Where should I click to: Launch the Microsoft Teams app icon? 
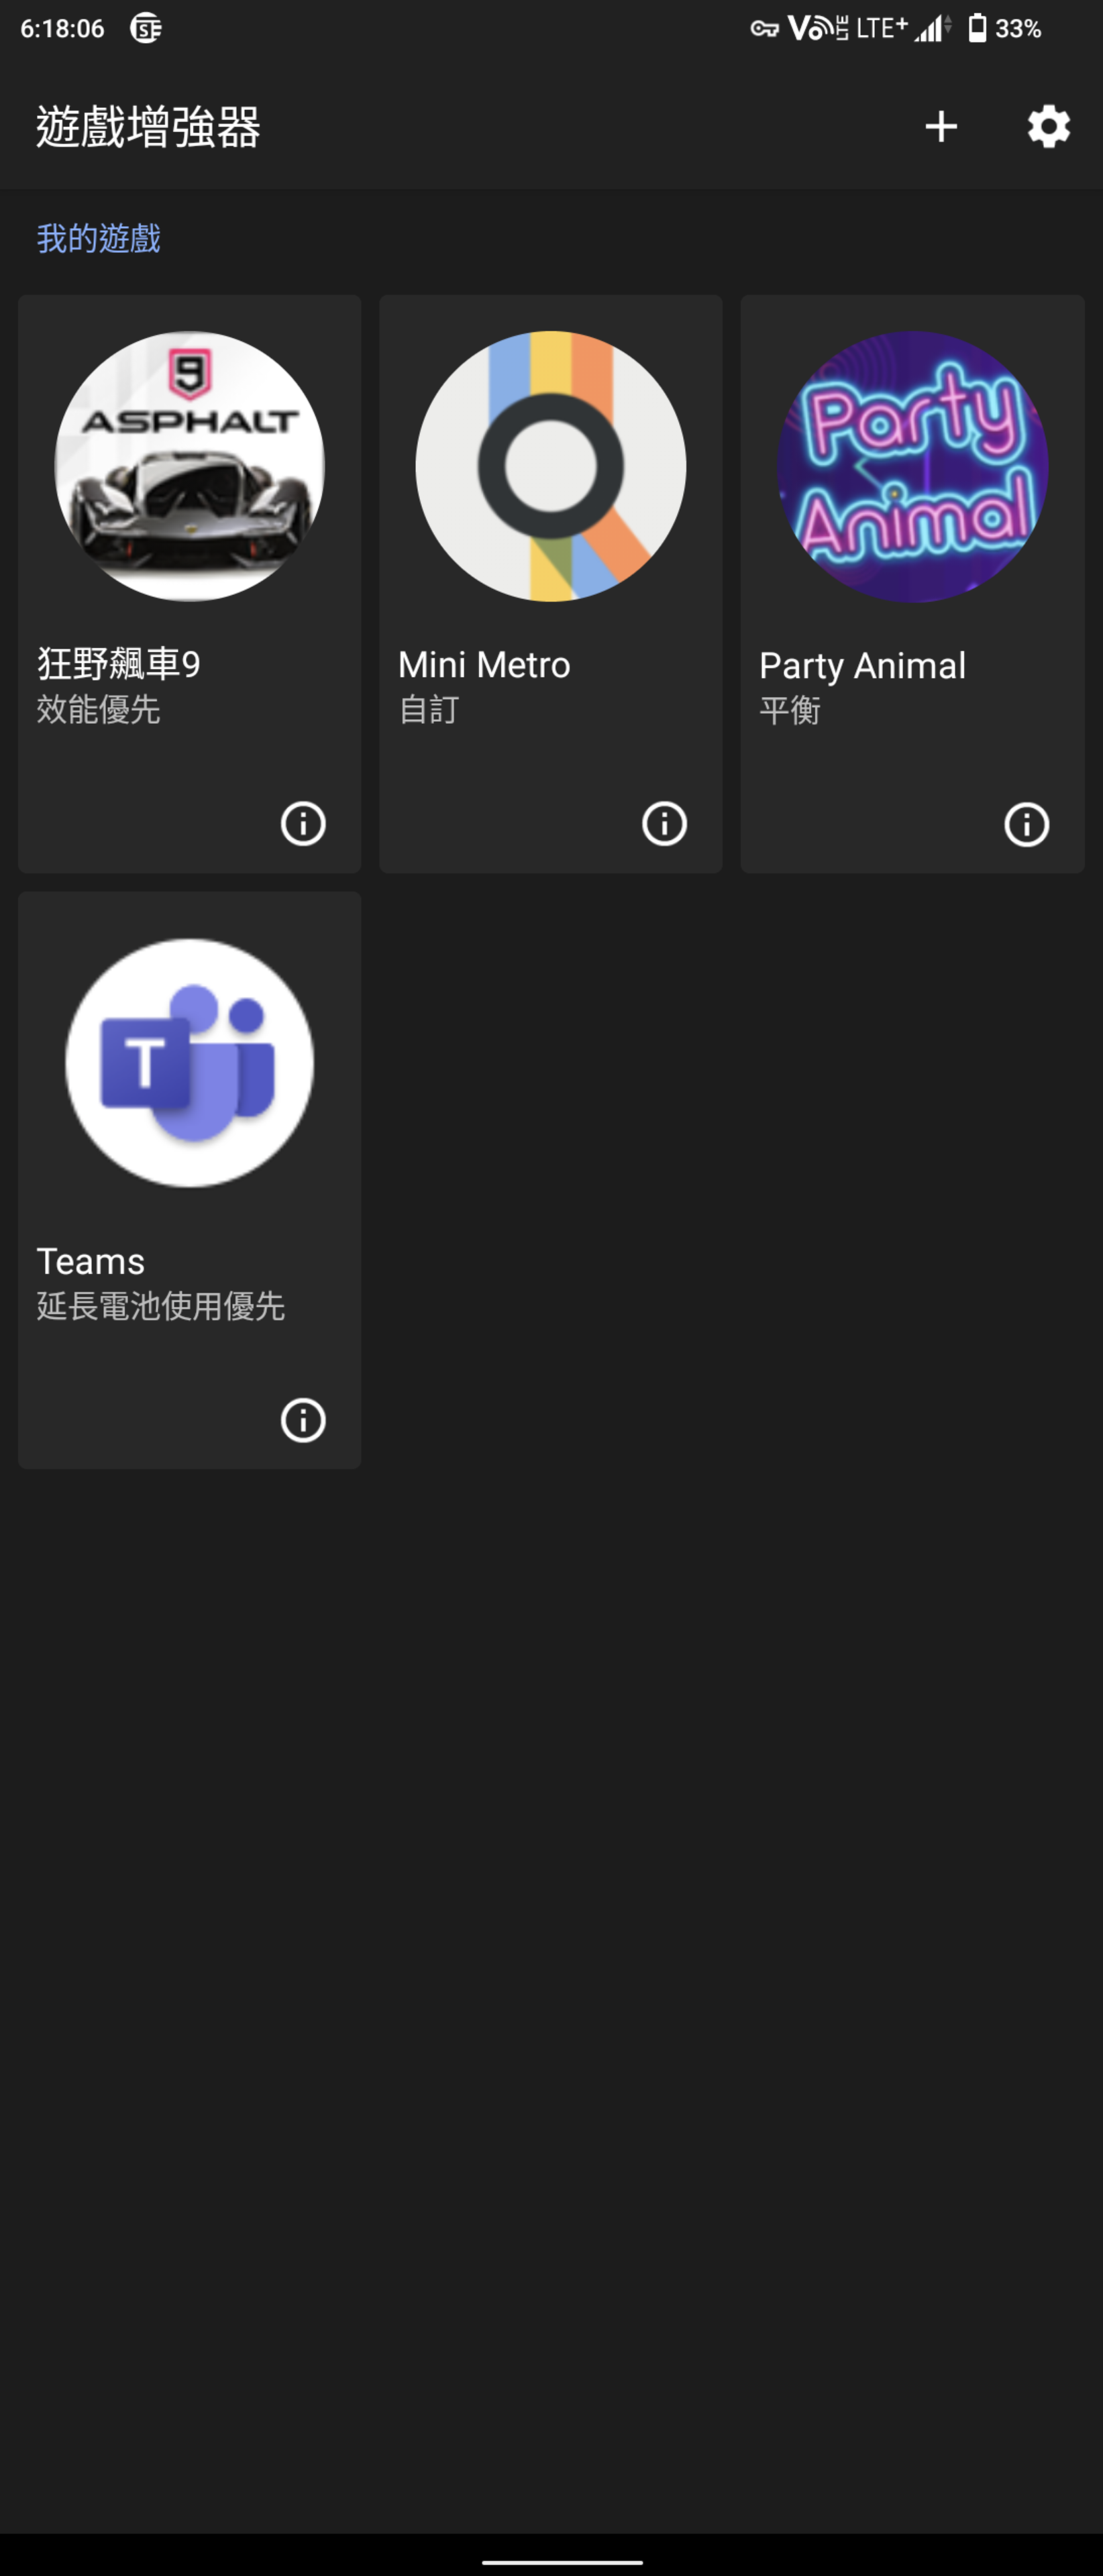click(189, 1062)
